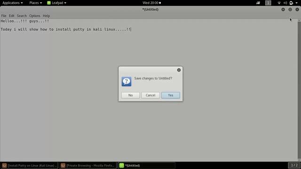Click the 'Save changes to Untitled?' message

(x=153, y=78)
